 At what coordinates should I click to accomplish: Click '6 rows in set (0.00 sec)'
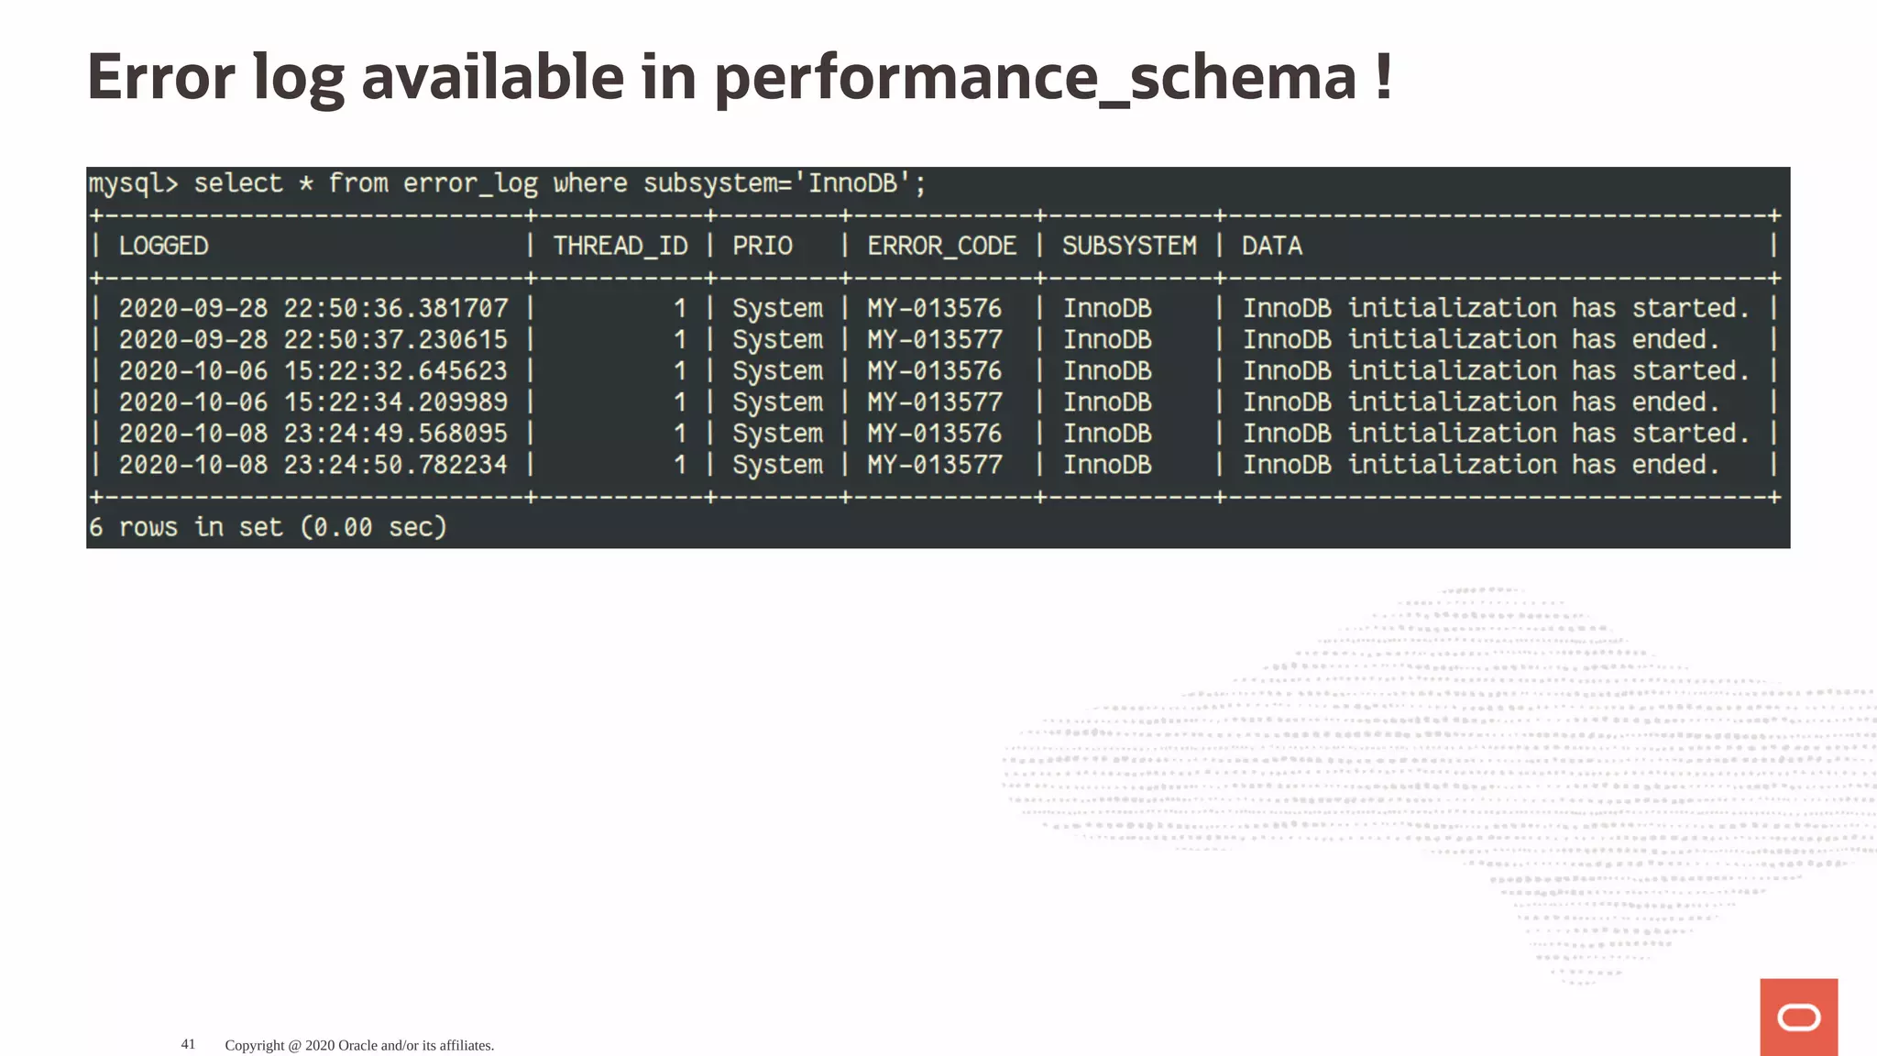[268, 527]
